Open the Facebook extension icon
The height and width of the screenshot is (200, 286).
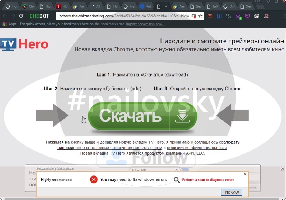219,16
